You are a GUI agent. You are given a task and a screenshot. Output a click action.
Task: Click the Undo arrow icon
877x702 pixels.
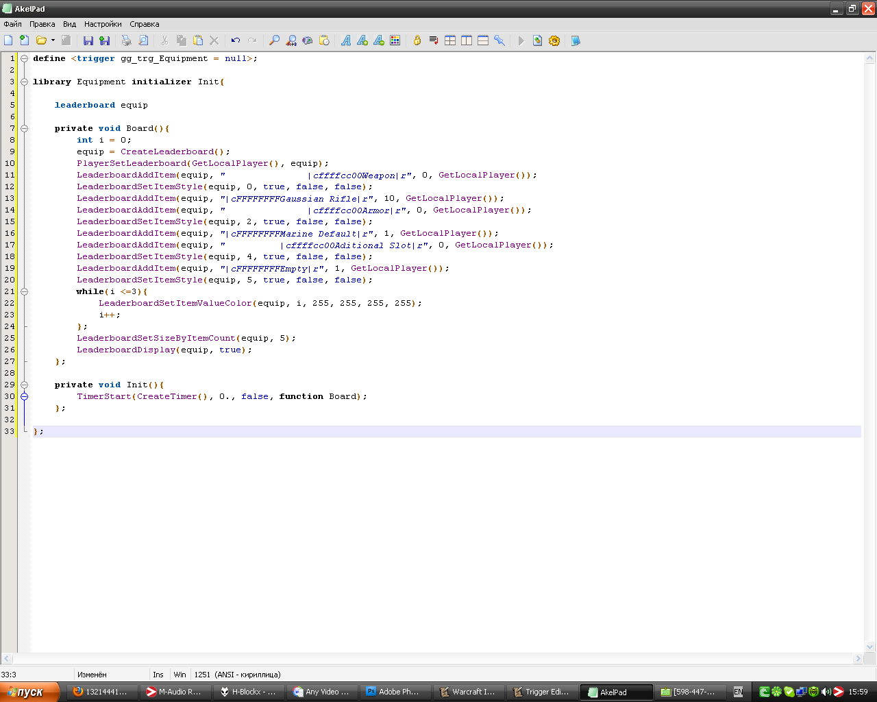(236, 41)
